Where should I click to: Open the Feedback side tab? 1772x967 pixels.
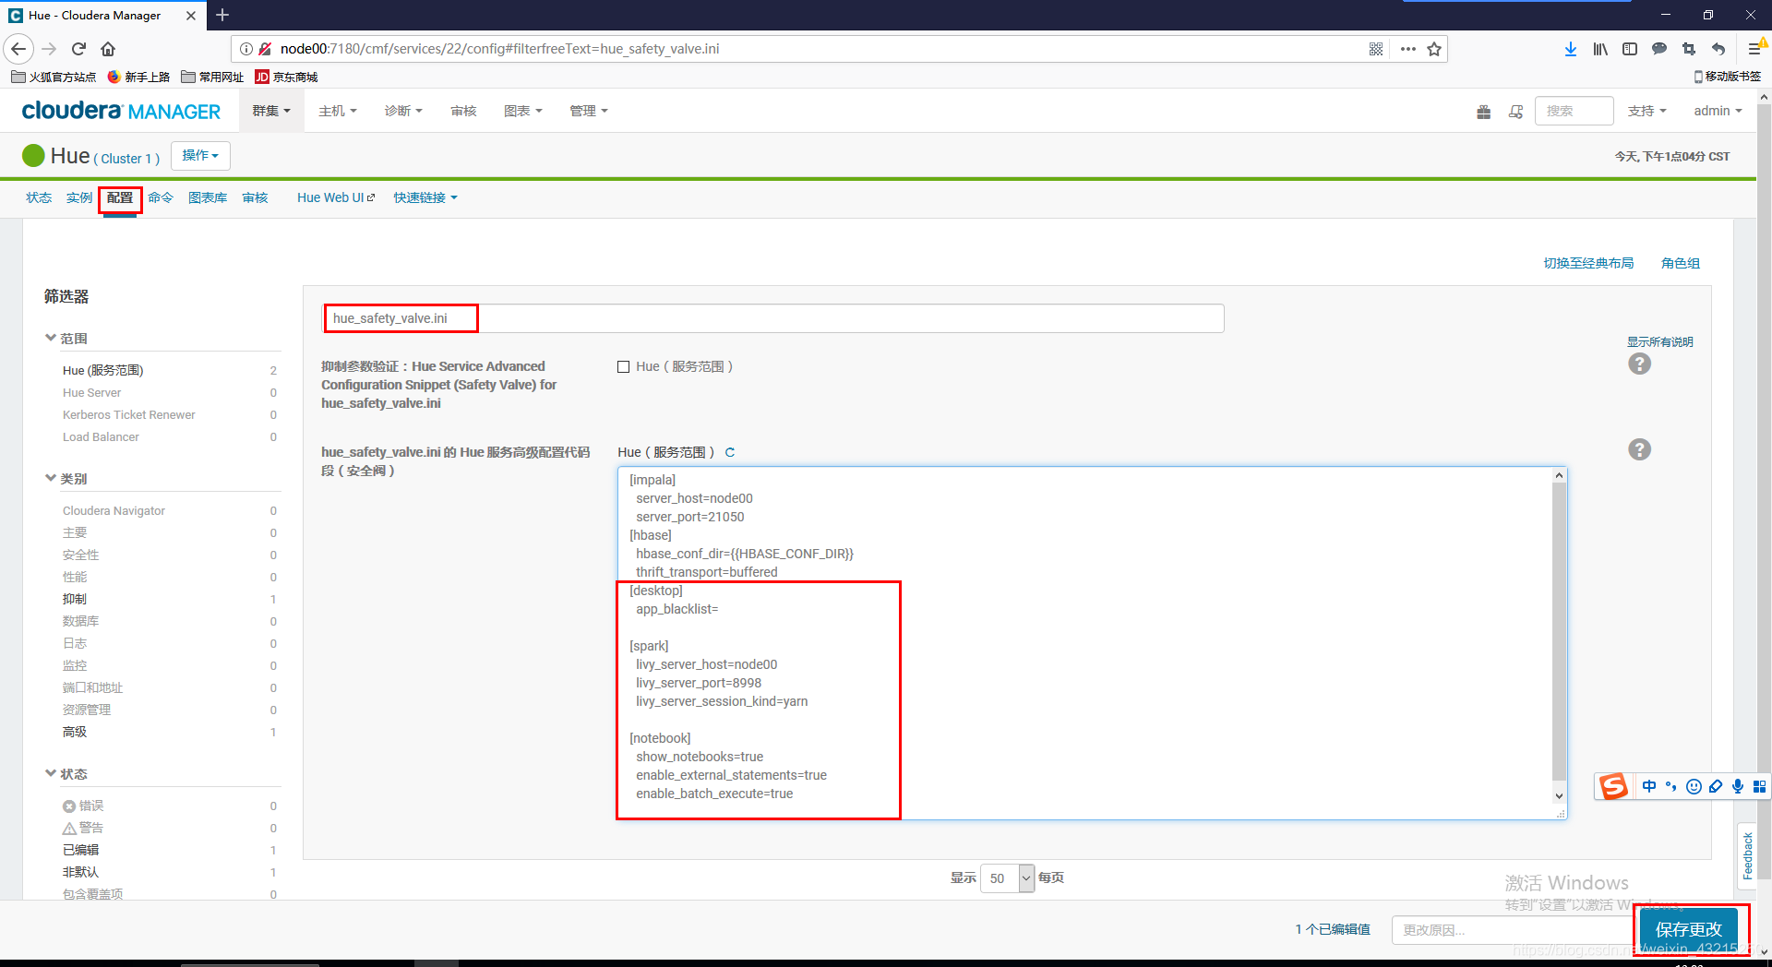point(1747,856)
